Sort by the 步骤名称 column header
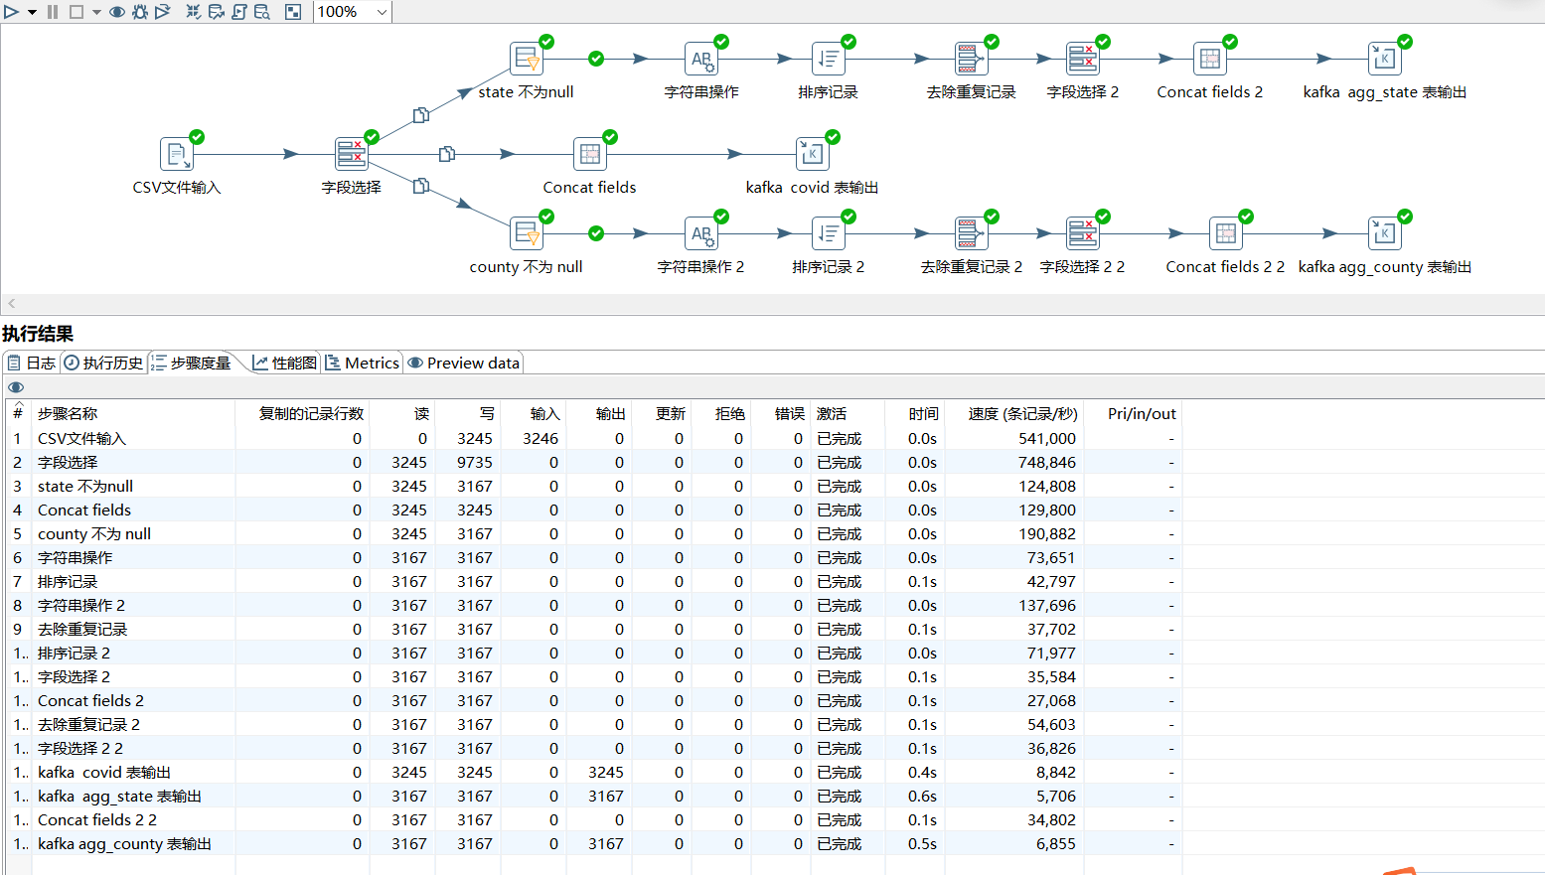The height and width of the screenshot is (875, 1545). point(133,414)
